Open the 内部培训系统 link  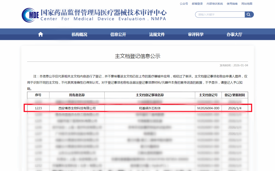point(215,4)
